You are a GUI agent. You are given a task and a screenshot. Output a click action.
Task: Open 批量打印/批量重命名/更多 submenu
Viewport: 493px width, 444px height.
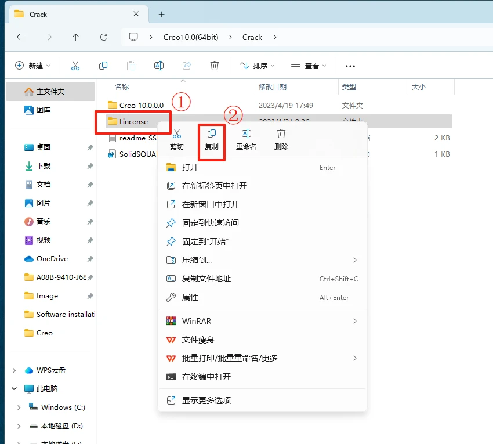262,358
